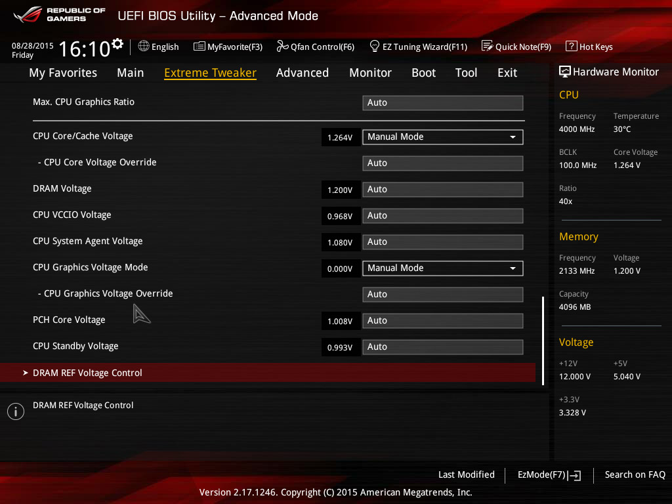Click the Qfan Control fan icon
Screen dimensions: 672x504
[x=282, y=47]
